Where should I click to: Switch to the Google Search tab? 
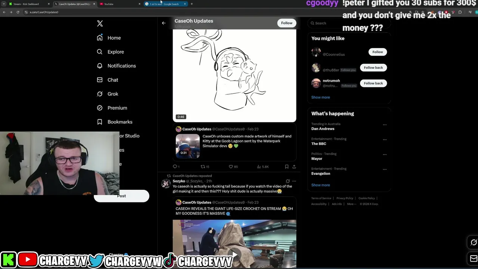pyautogui.click(x=165, y=4)
